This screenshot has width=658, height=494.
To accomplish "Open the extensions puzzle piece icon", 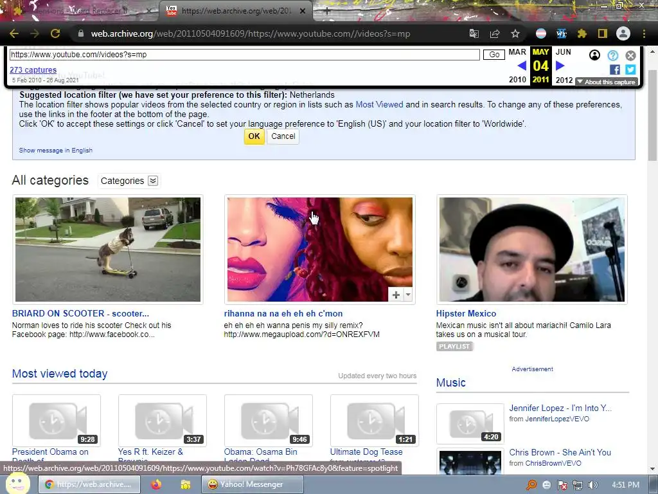I will coord(582,33).
